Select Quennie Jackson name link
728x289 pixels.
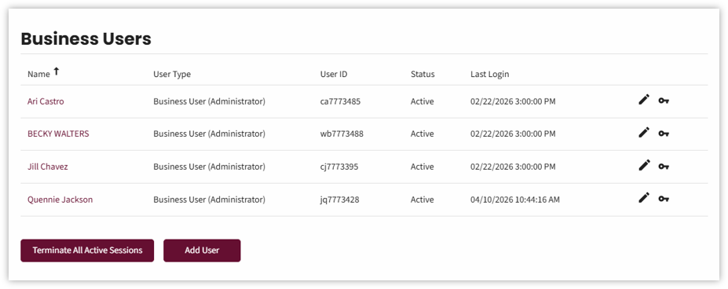(x=60, y=199)
